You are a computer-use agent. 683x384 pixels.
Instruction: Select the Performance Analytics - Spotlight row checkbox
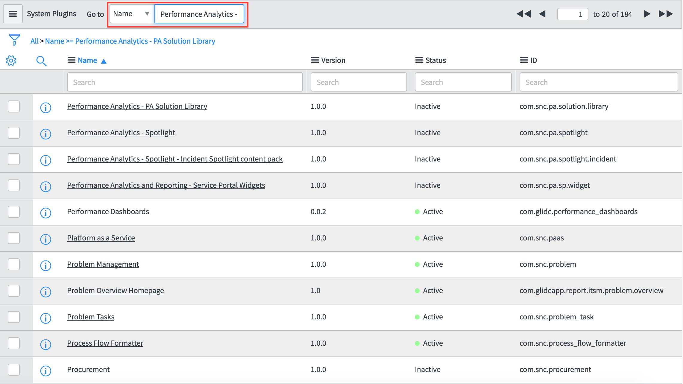[x=14, y=133]
